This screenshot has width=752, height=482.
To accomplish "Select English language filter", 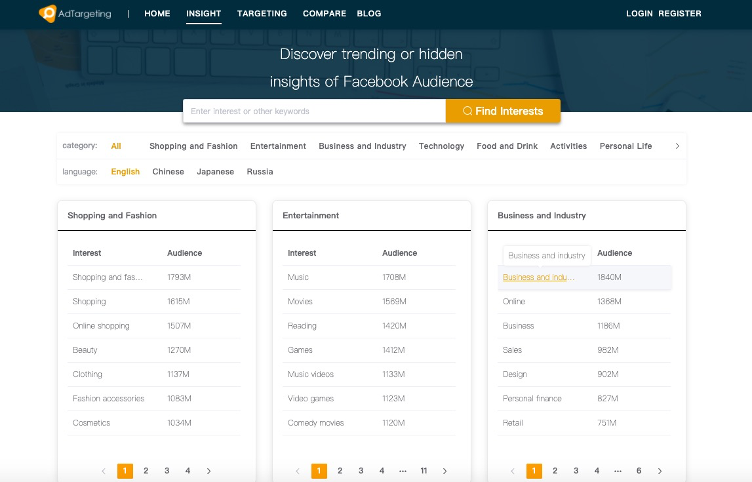I will [125, 172].
